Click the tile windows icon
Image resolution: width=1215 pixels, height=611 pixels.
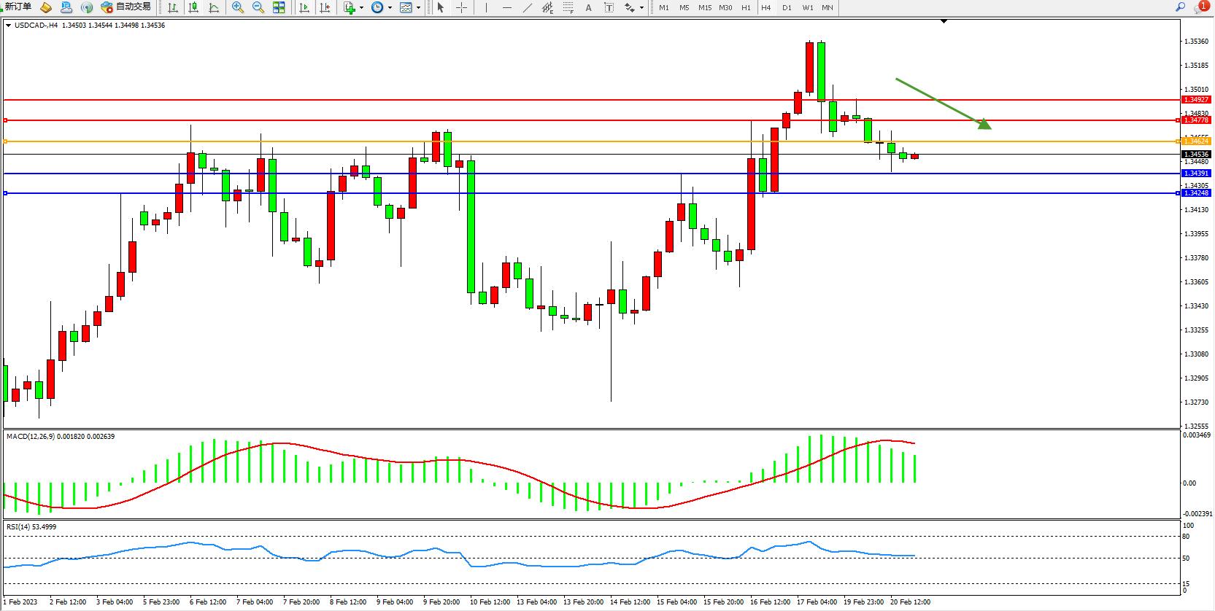click(279, 7)
